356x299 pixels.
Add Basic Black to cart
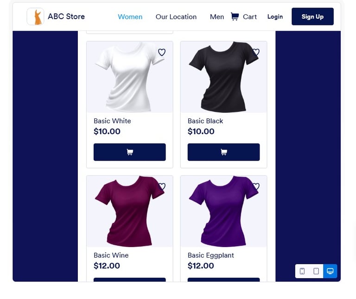(x=223, y=152)
